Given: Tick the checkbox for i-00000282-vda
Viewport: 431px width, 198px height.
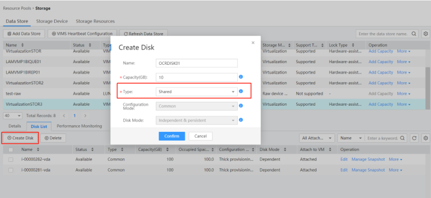Looking at the screenshot, I should 11,160.
